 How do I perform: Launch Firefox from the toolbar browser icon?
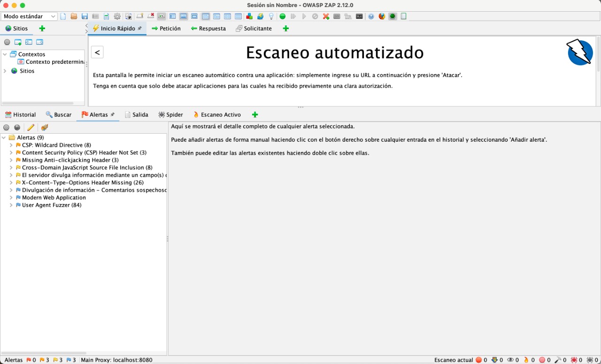point(382,16)
